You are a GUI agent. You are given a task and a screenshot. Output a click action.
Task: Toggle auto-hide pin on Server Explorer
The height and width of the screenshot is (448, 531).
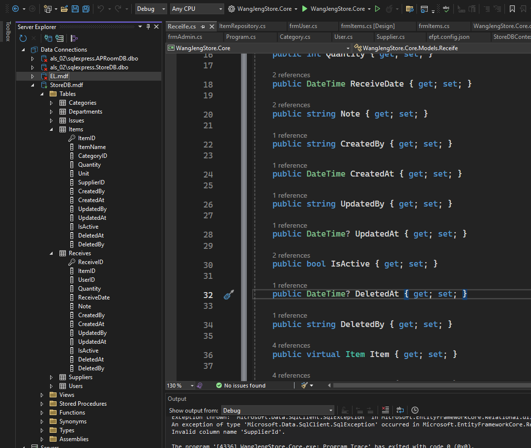148,27
